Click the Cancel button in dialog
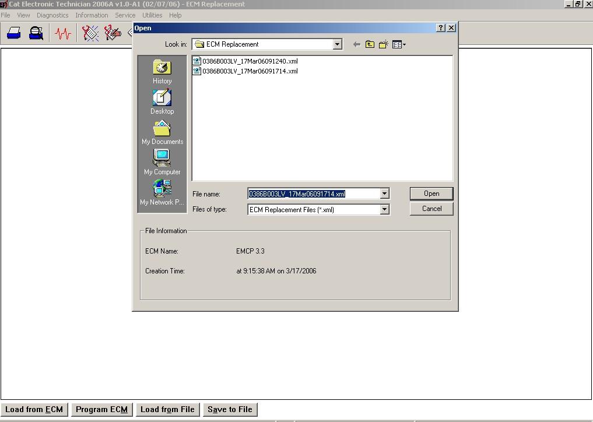This screenshot has width=593, height=422. click(431, 209)
